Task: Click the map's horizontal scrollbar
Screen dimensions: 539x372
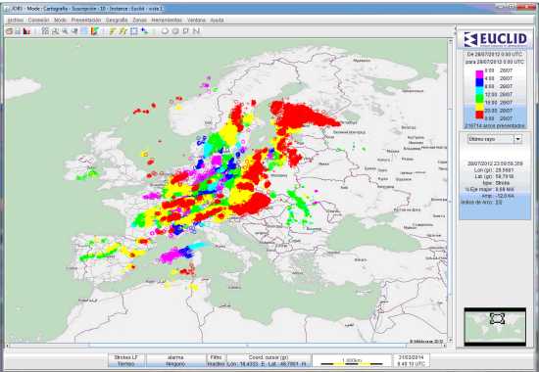Action: pos(226,346)
